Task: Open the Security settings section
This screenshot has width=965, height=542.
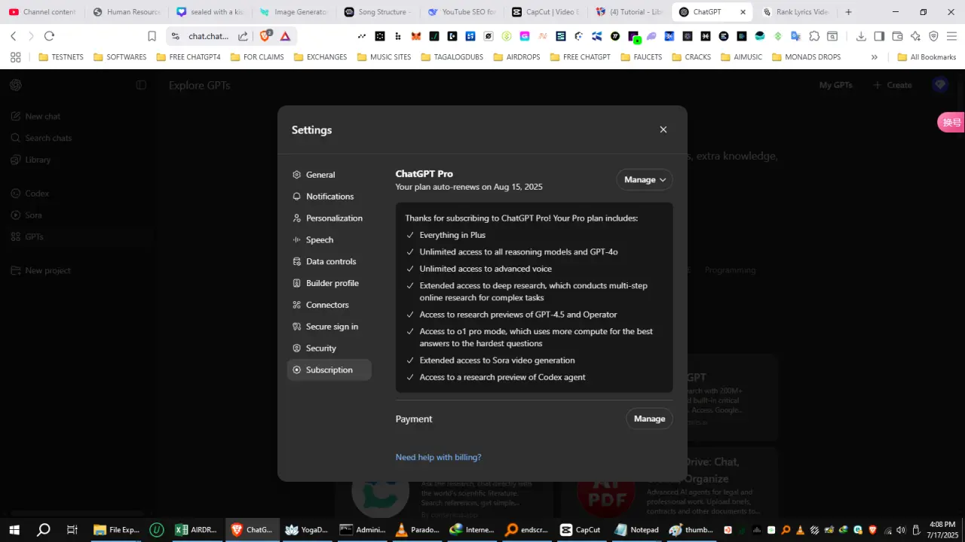Action: click(329, 349)
